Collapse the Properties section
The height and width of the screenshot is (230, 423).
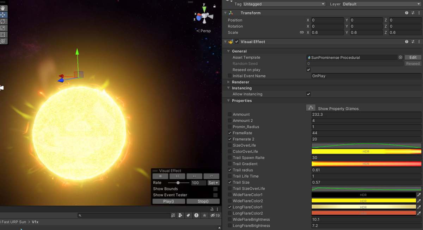(x=228, y=101)
